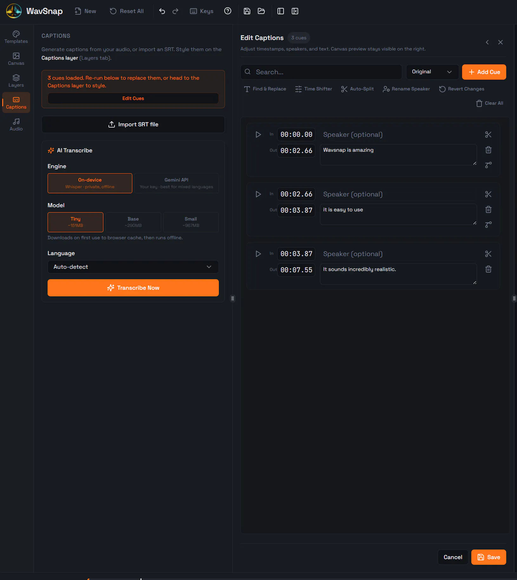Split the 'it is easy to use' cue

[488, 194]
